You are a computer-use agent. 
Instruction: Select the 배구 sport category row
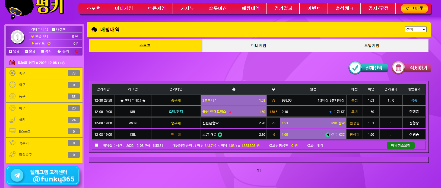coord(44,108)
